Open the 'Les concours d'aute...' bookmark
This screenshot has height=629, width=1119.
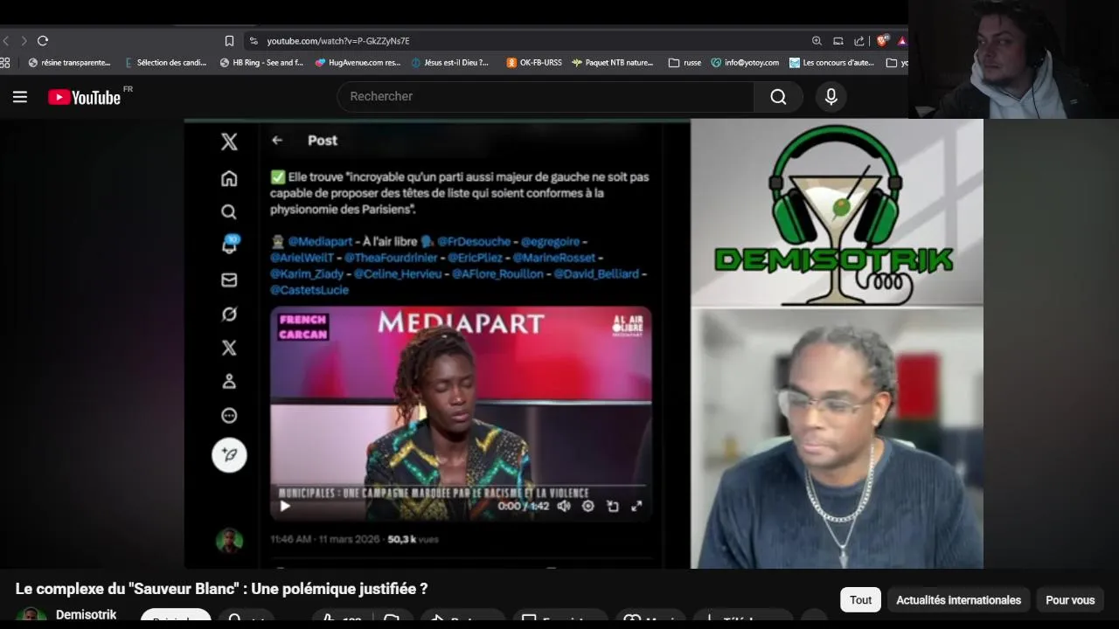(x=831, y=63)
